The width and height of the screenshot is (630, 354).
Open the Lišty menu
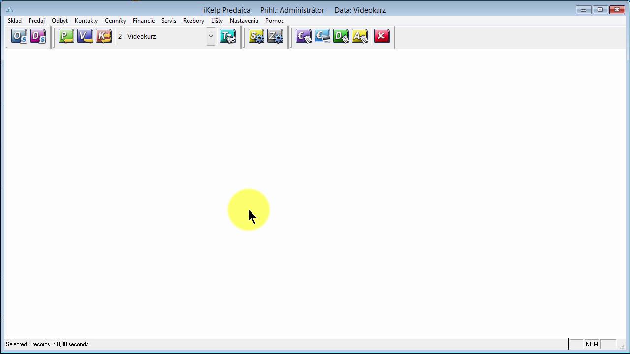coord(217,21)
